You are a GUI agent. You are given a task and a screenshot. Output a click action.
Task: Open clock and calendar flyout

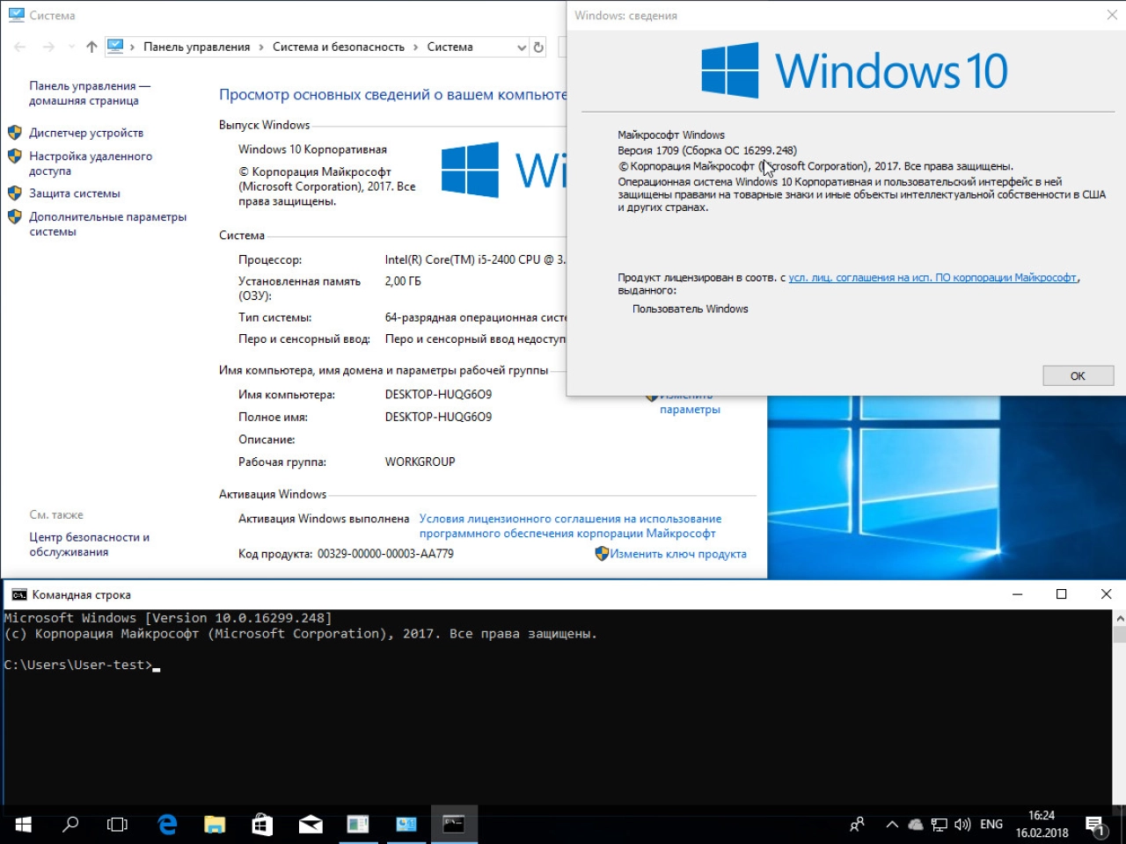[1042, 824]
